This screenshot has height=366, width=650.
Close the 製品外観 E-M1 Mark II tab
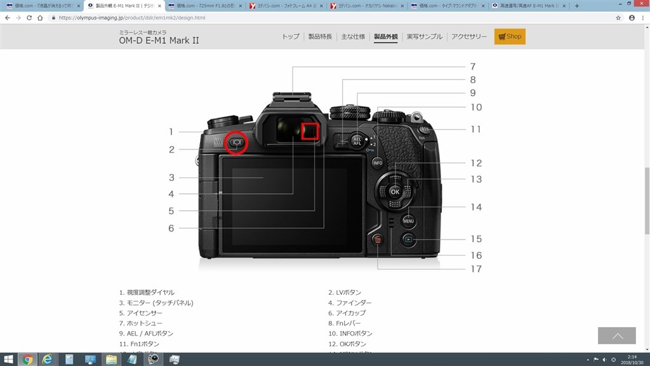coord(159,6)
